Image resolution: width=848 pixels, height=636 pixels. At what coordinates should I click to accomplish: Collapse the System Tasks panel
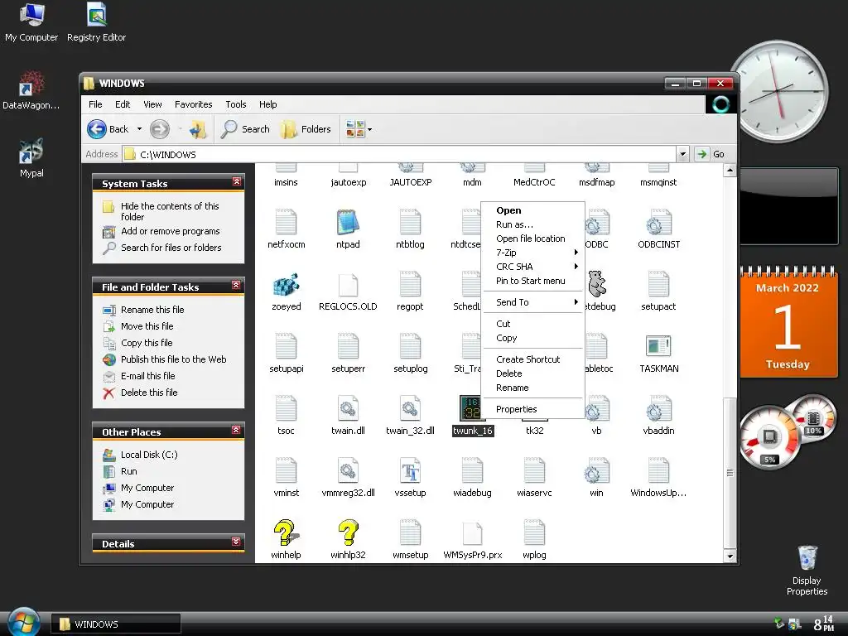pos(236,181)
